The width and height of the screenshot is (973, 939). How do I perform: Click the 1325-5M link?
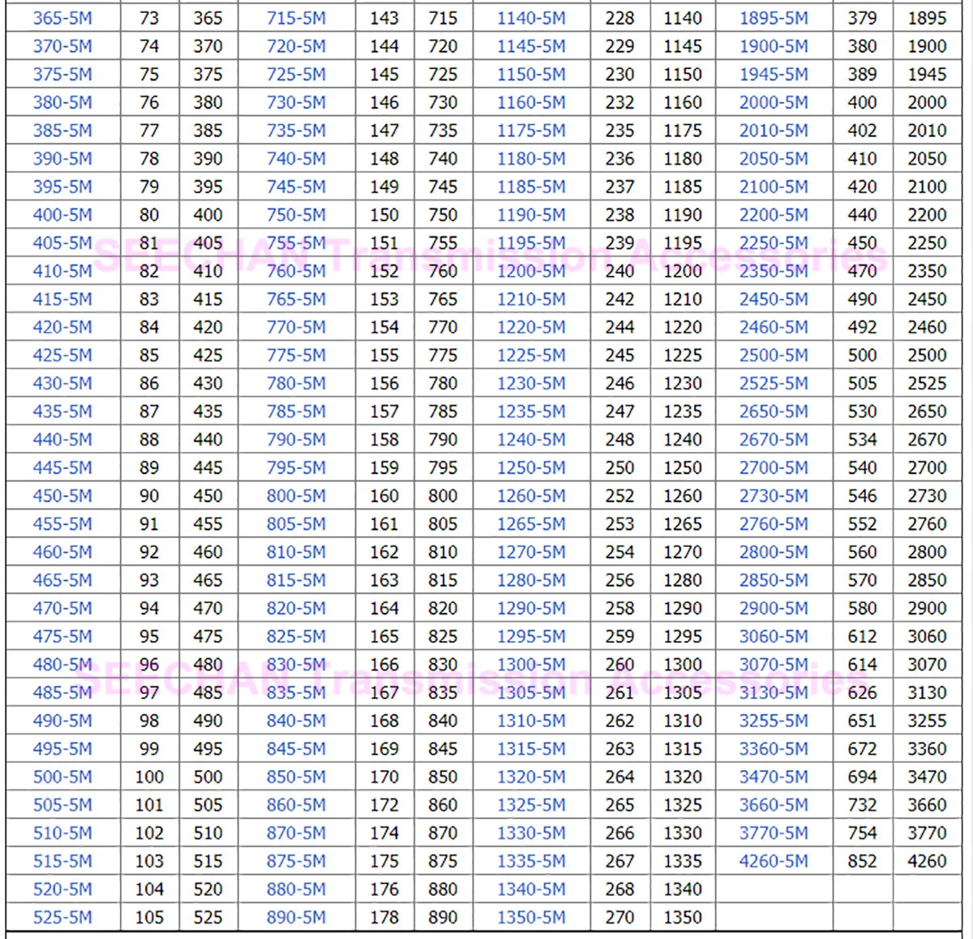pyautogui.click(x=531, y=805)
